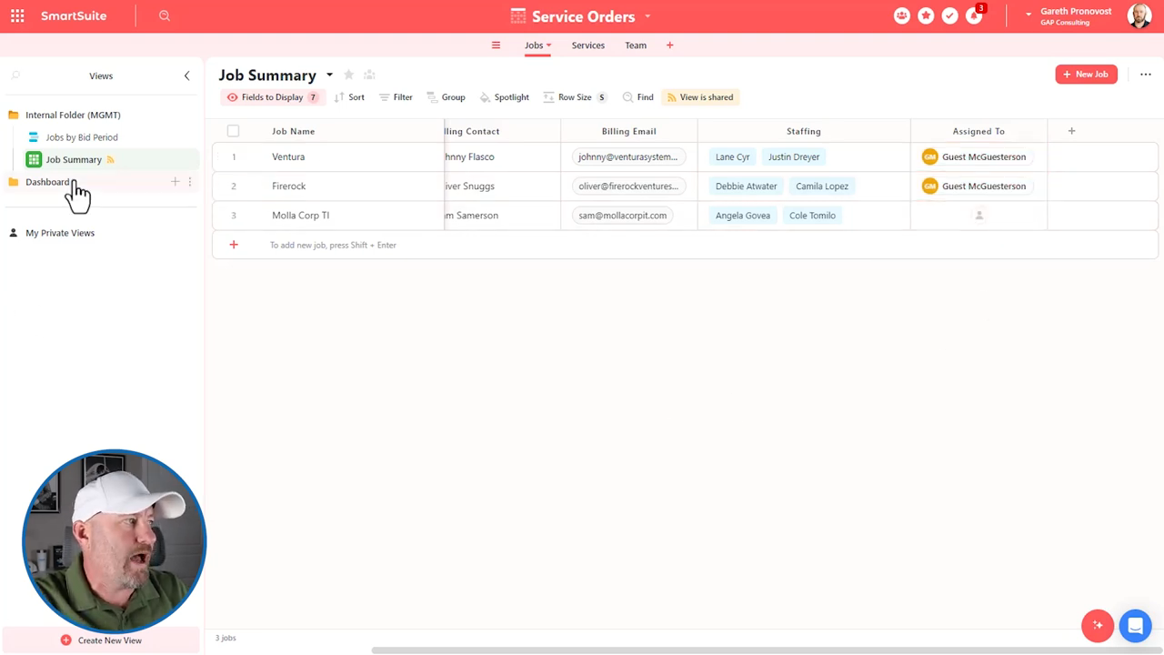Open Dashboard folder three-dot options
This screenshot has height=655, width=1164.
pos(190,182)
